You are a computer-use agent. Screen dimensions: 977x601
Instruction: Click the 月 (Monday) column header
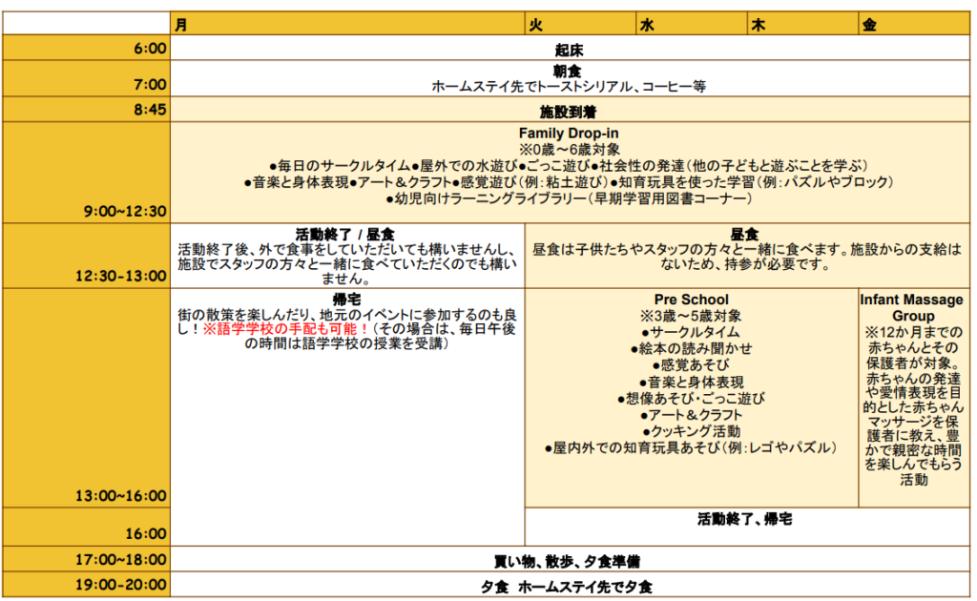pos(181,26)
